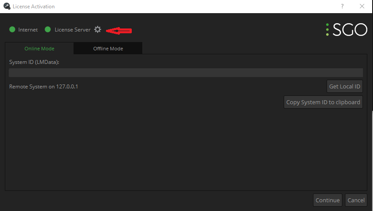Click the License Activation title bar app icon

coord(7,7)
